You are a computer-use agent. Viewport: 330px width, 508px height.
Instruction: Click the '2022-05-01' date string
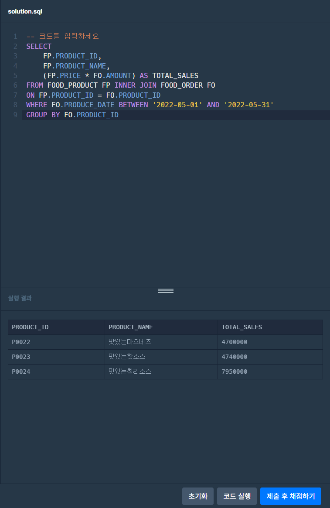click(x=177, y=105)
